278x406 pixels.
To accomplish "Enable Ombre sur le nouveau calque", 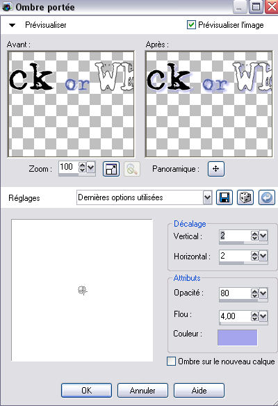I will pos(171,362).
